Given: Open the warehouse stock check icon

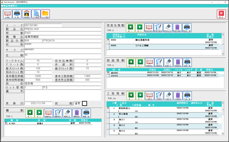Looking at the screenshot, I should 26,14.
